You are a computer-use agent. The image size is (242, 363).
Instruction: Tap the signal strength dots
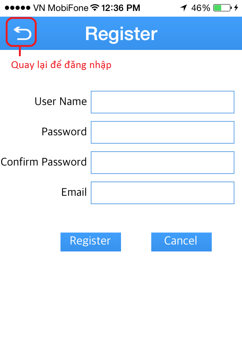(17, 8)
